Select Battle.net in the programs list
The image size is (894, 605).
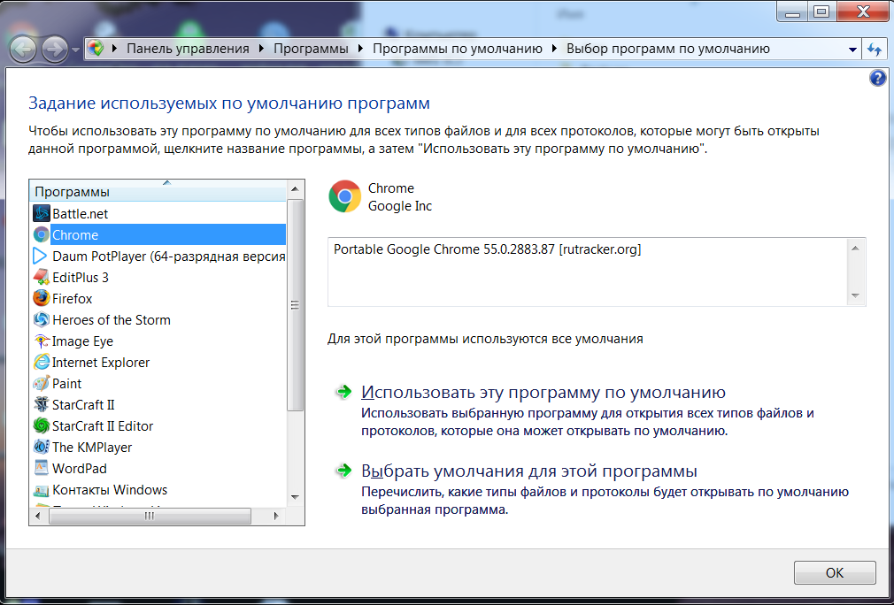pyautogui.click(x=158, y=214)
